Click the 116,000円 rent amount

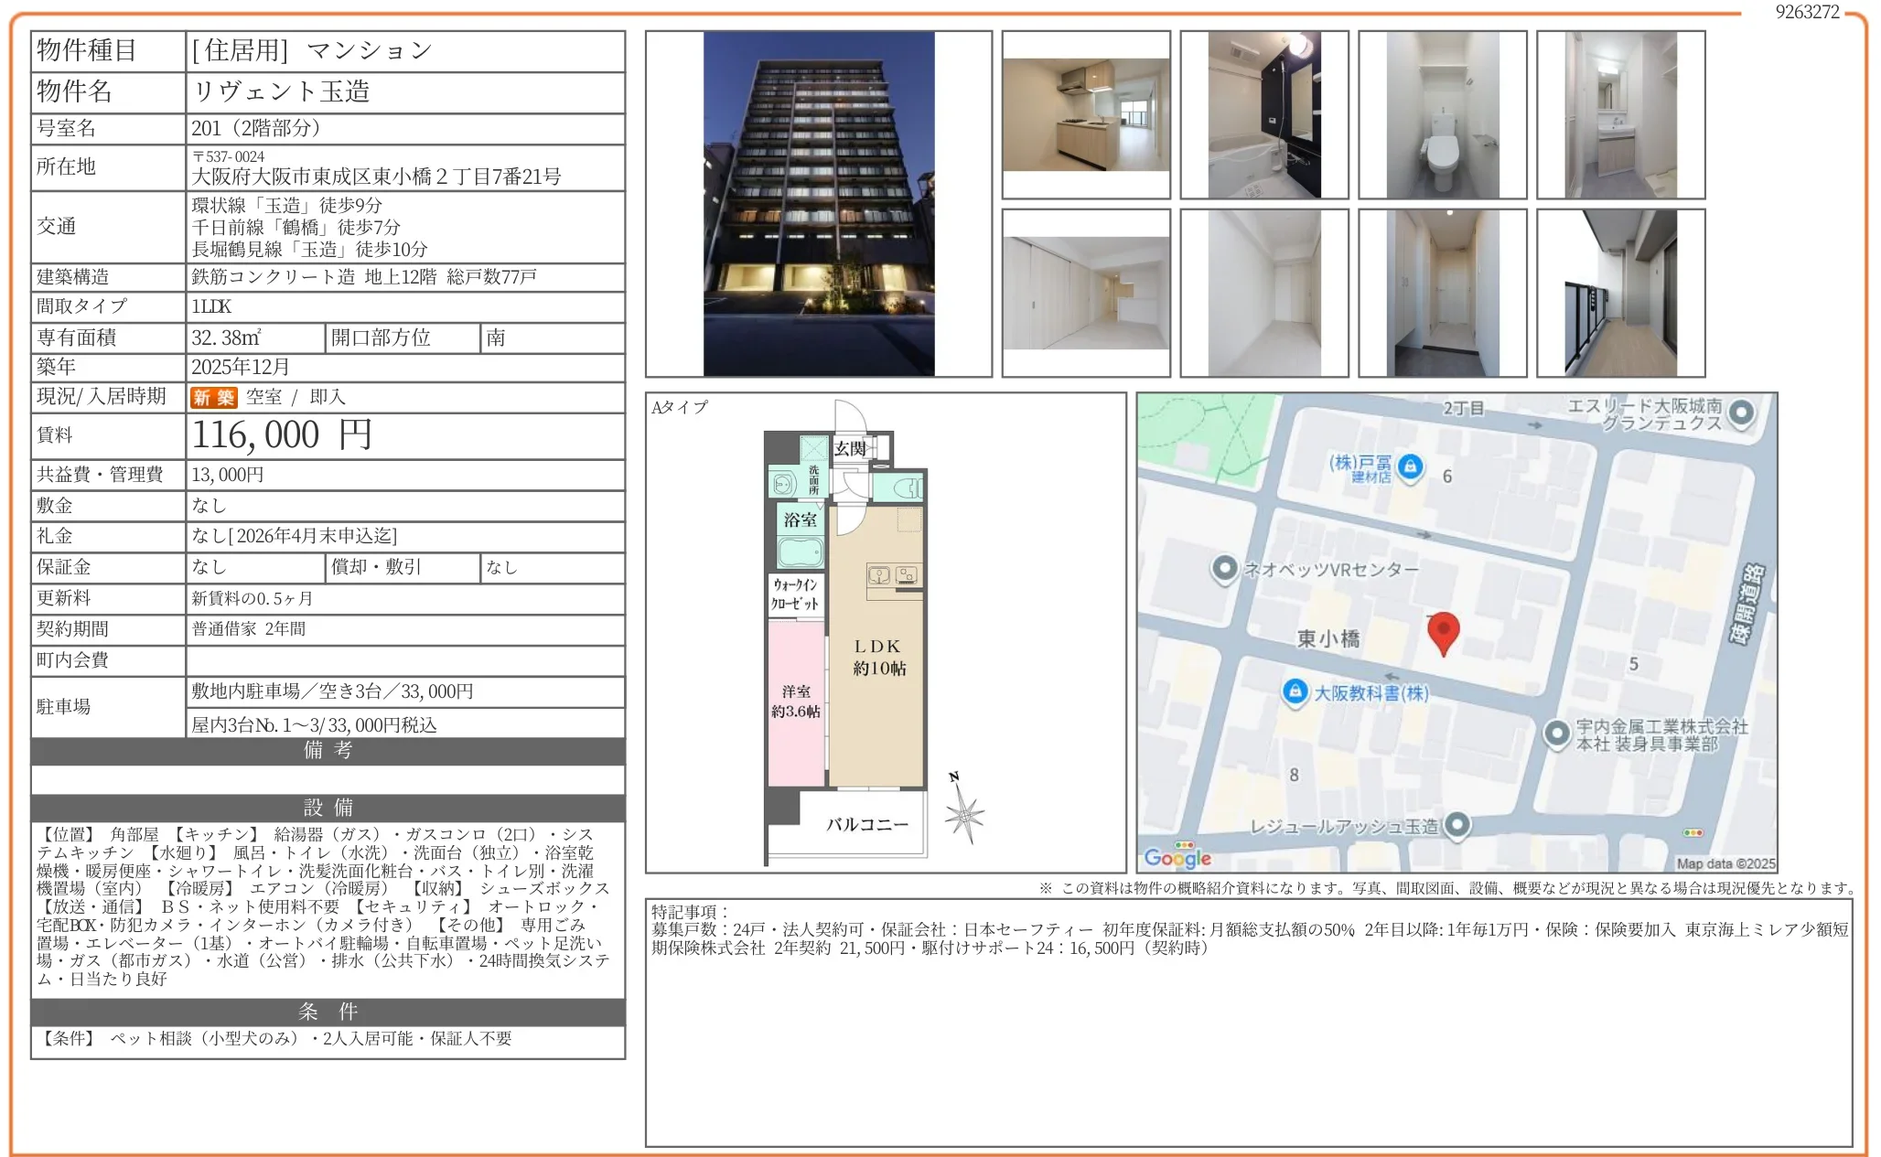[x=282, y=435]
